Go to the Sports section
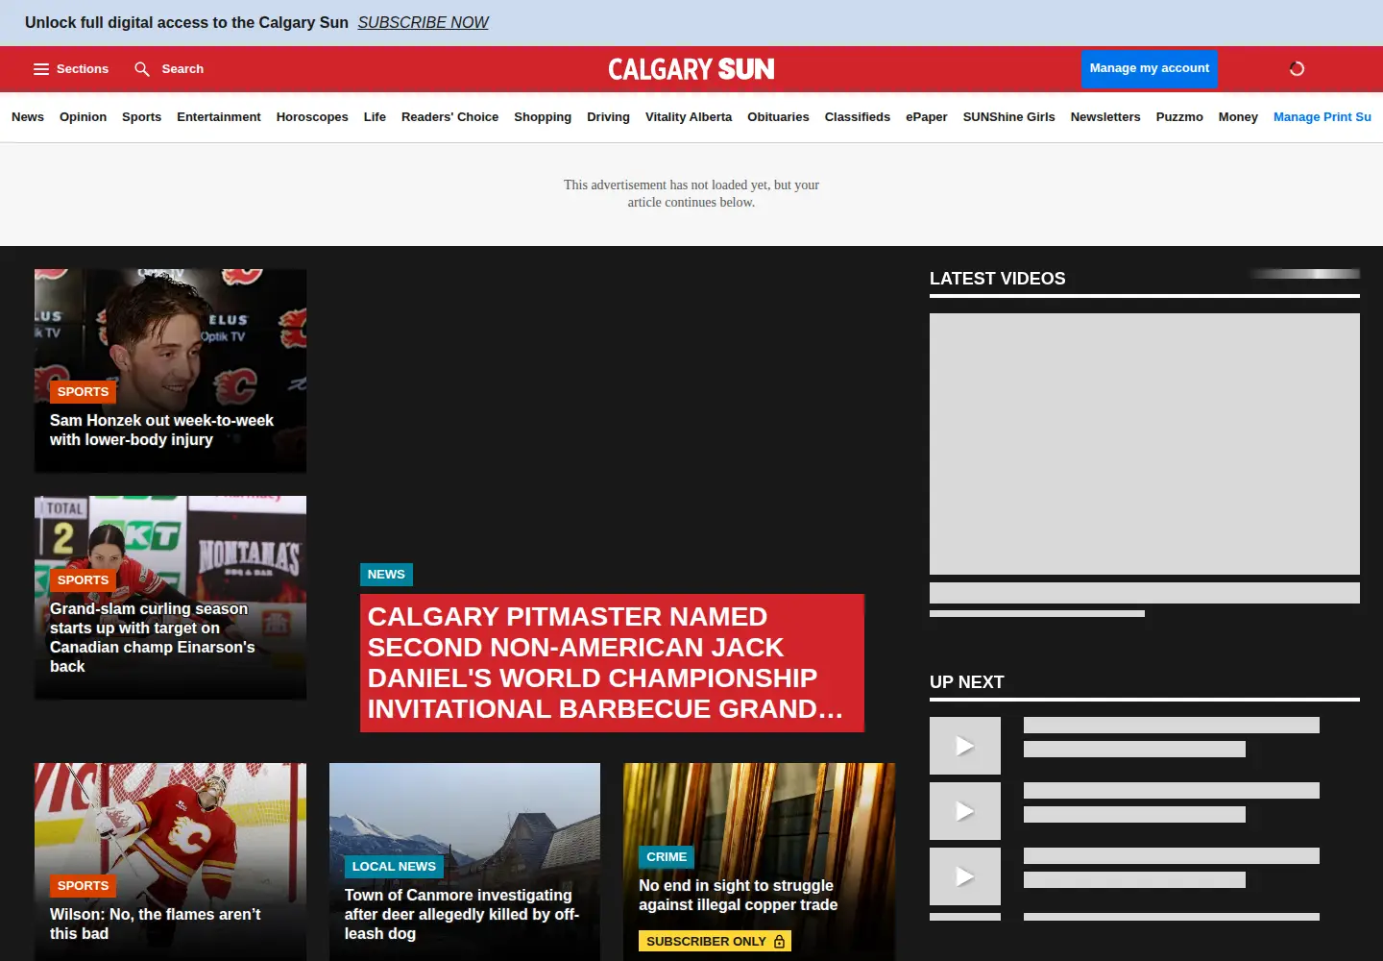The width and height of the screenshot is (1383, 961). 141,117
